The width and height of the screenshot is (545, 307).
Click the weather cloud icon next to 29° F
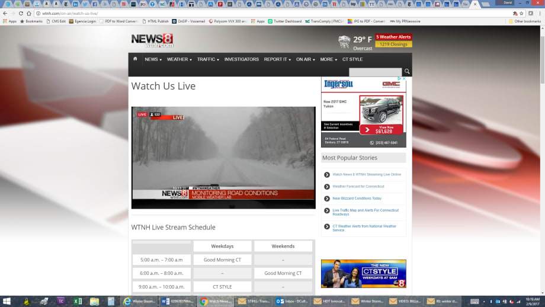coord(344,41)
